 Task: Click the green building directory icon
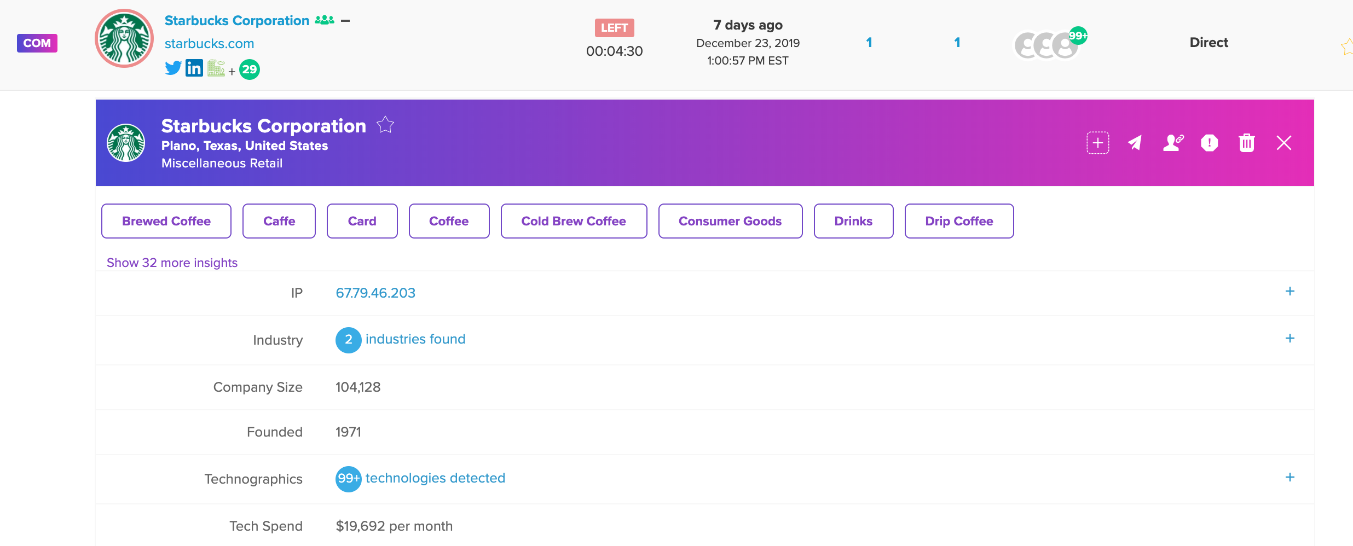tap(216, 68)
